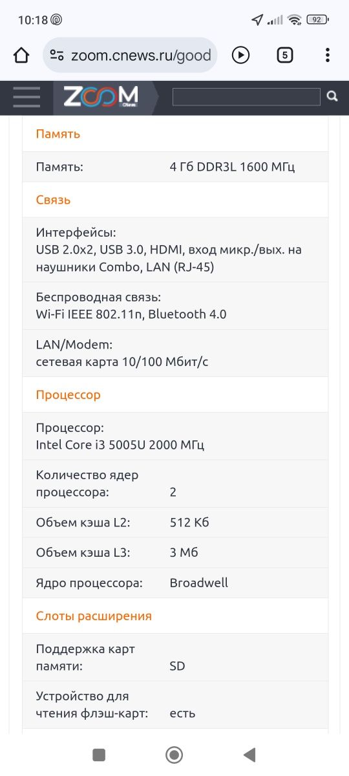This screenshot has height=776, width=349.
Task: Focus the Zoom site search input field
Action: tap(246, 97)
